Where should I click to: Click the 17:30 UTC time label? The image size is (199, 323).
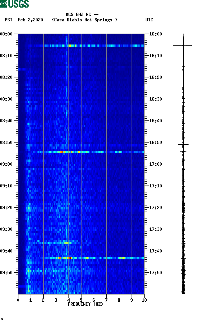pyautogui.click(x=156, y=229)
